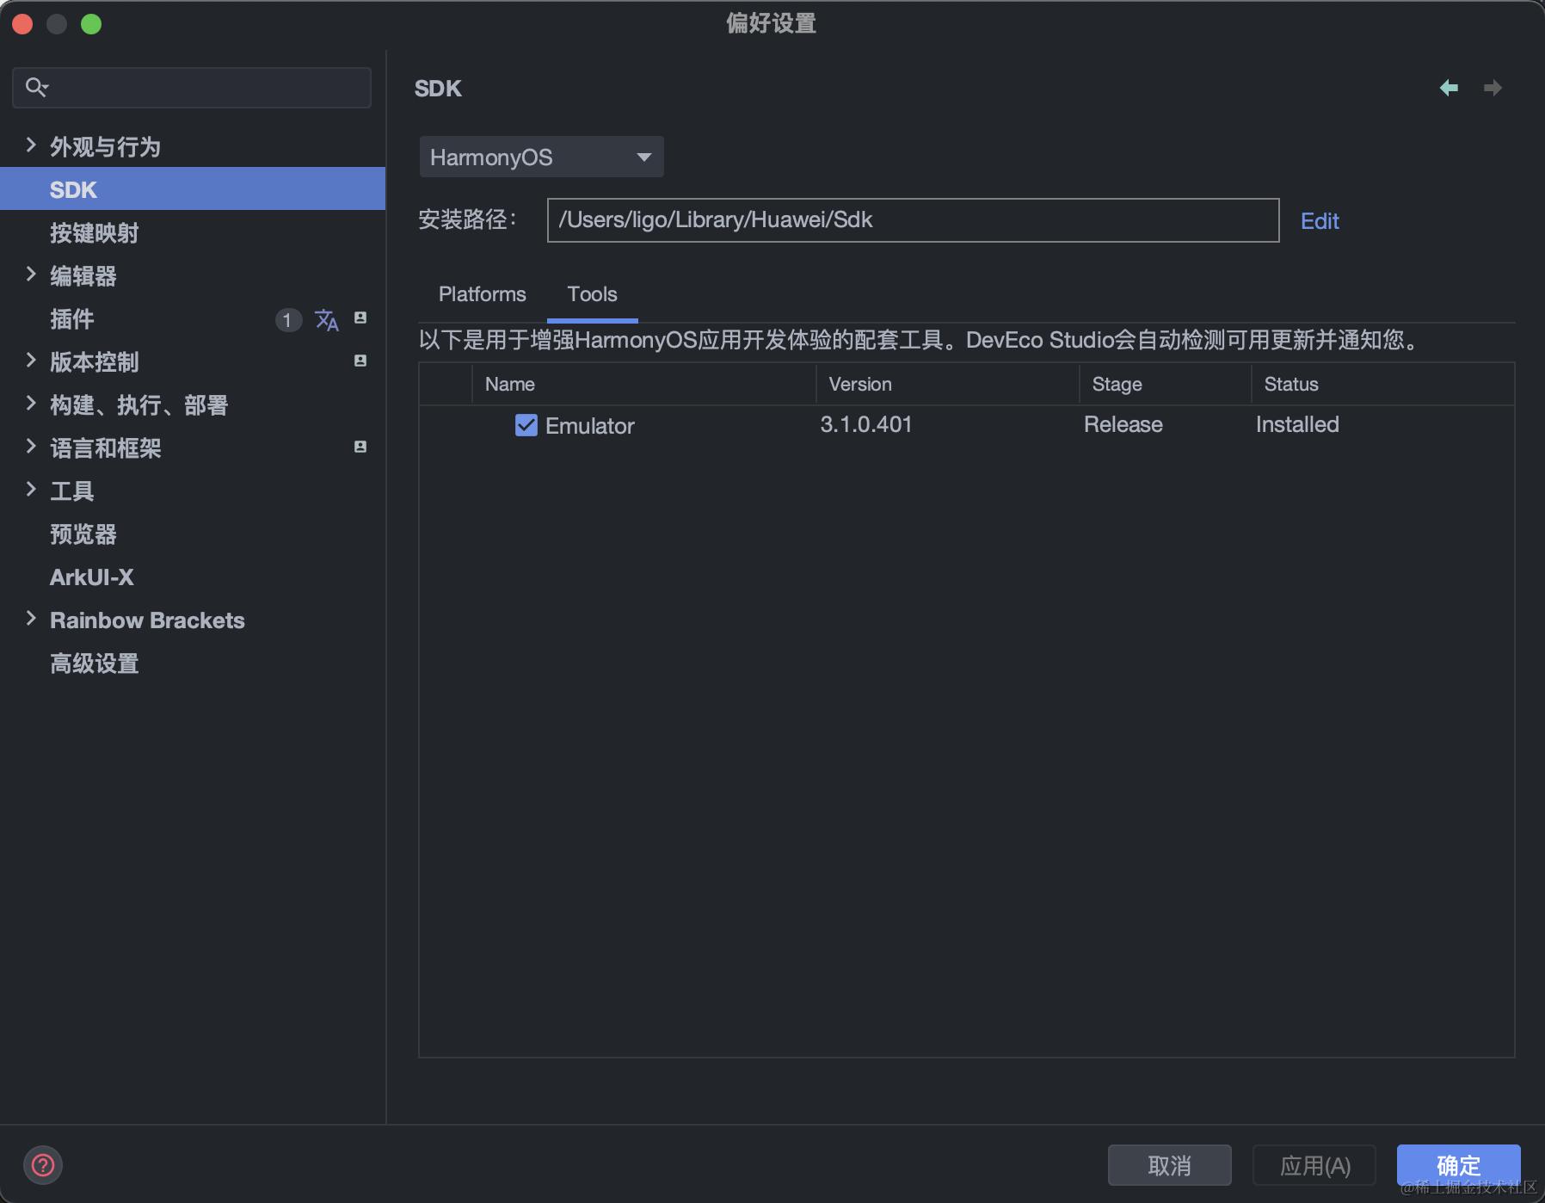Image resolution: width=1545 pixels, height=1203 pixels.
Task: Open help with the question mark icon
Action: pyautogui.click(x=43, y=1165)
